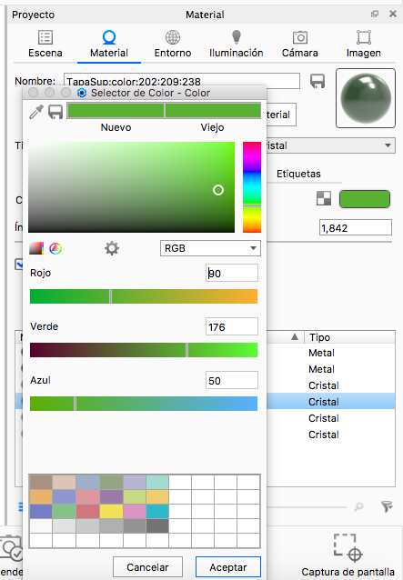
Task: Sort list by the column arrow
Action: tap(295, 337)
